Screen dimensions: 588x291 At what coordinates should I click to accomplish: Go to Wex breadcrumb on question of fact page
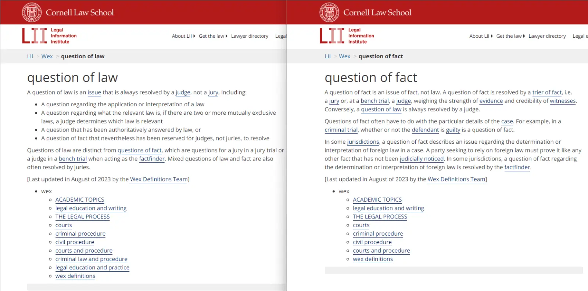tap(345, 56)
